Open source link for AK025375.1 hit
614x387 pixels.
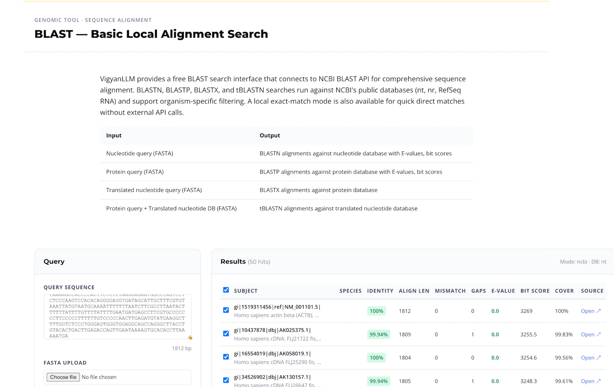pos(591,334)
